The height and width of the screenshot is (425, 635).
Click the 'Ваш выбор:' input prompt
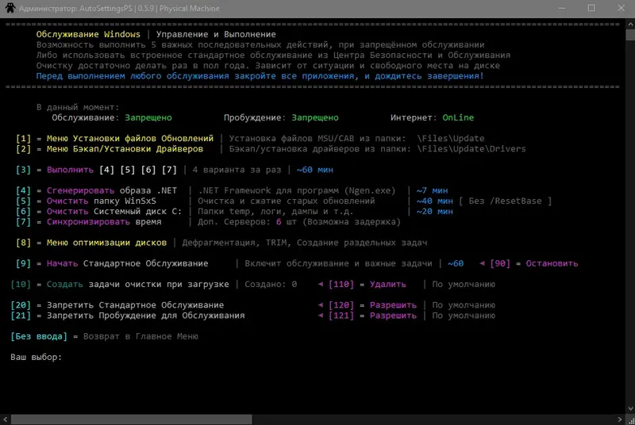36,358
